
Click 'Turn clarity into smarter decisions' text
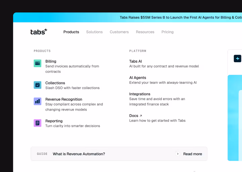pyautogui.click(x=73, y=126)
